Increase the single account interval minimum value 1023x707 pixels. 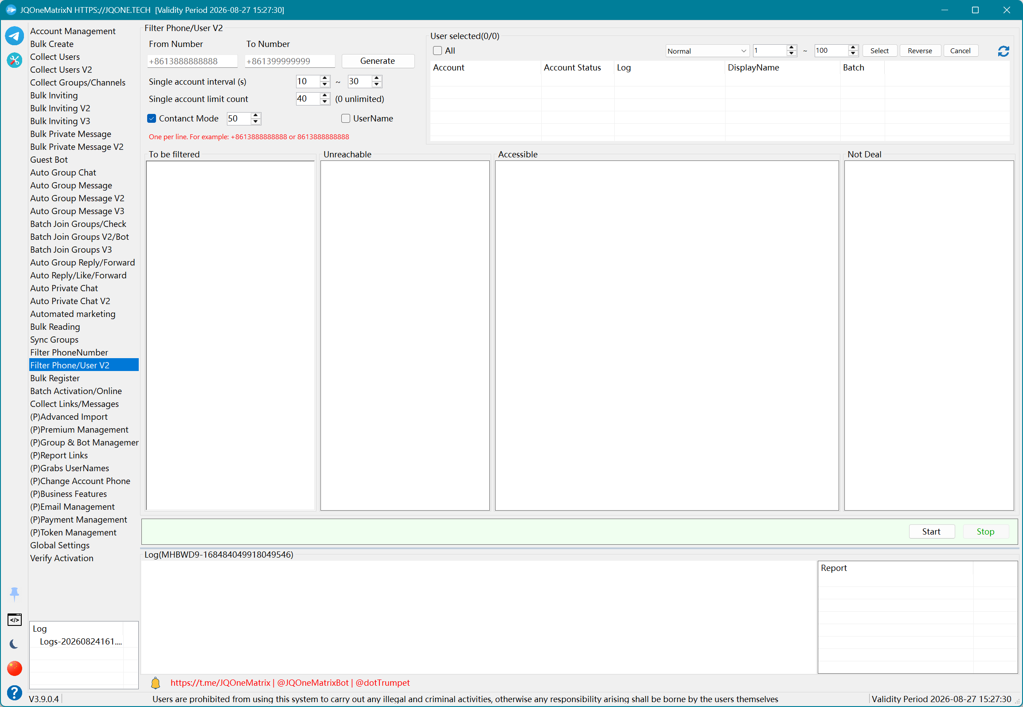click(x=325, y=78)
